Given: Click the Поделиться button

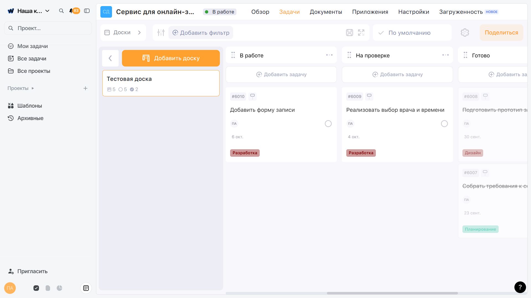Looking at the screenshot, I should (501, 33).
